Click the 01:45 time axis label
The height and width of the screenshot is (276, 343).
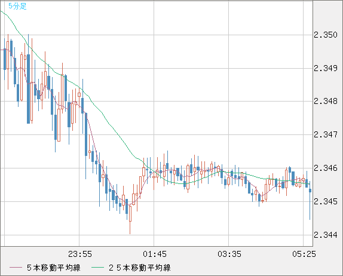[155, 254]
